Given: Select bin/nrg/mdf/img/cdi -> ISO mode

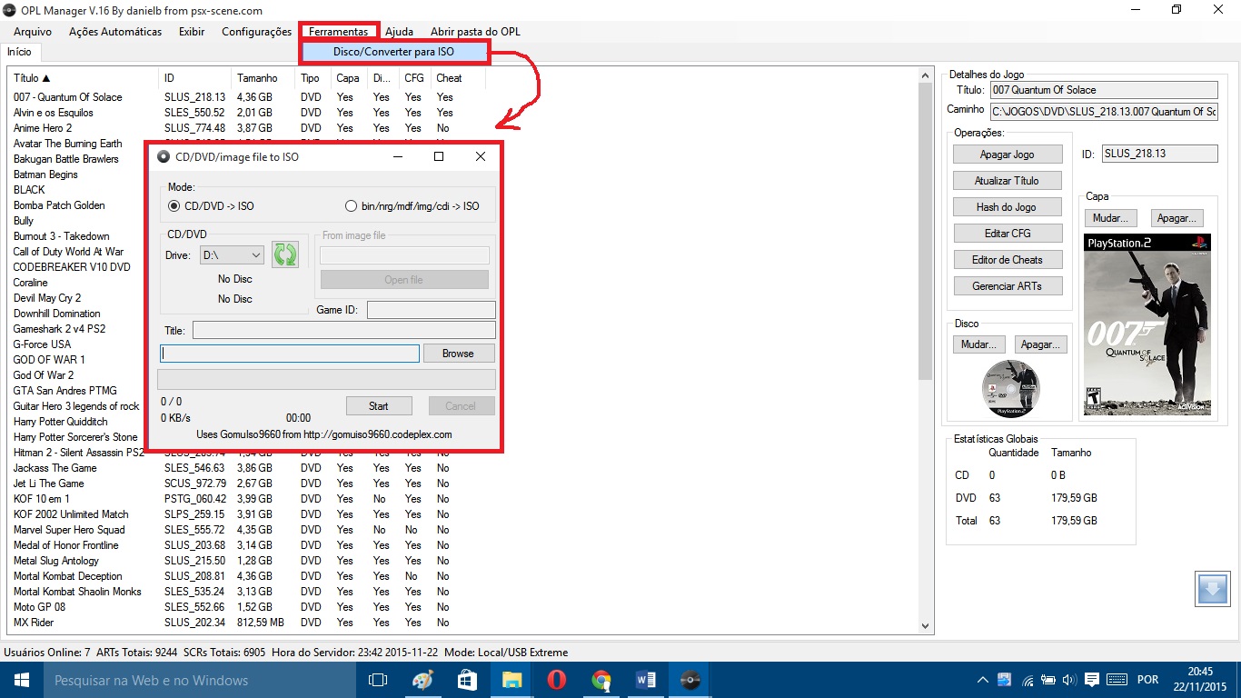Looking at the screenshot, I should point(352,206).
